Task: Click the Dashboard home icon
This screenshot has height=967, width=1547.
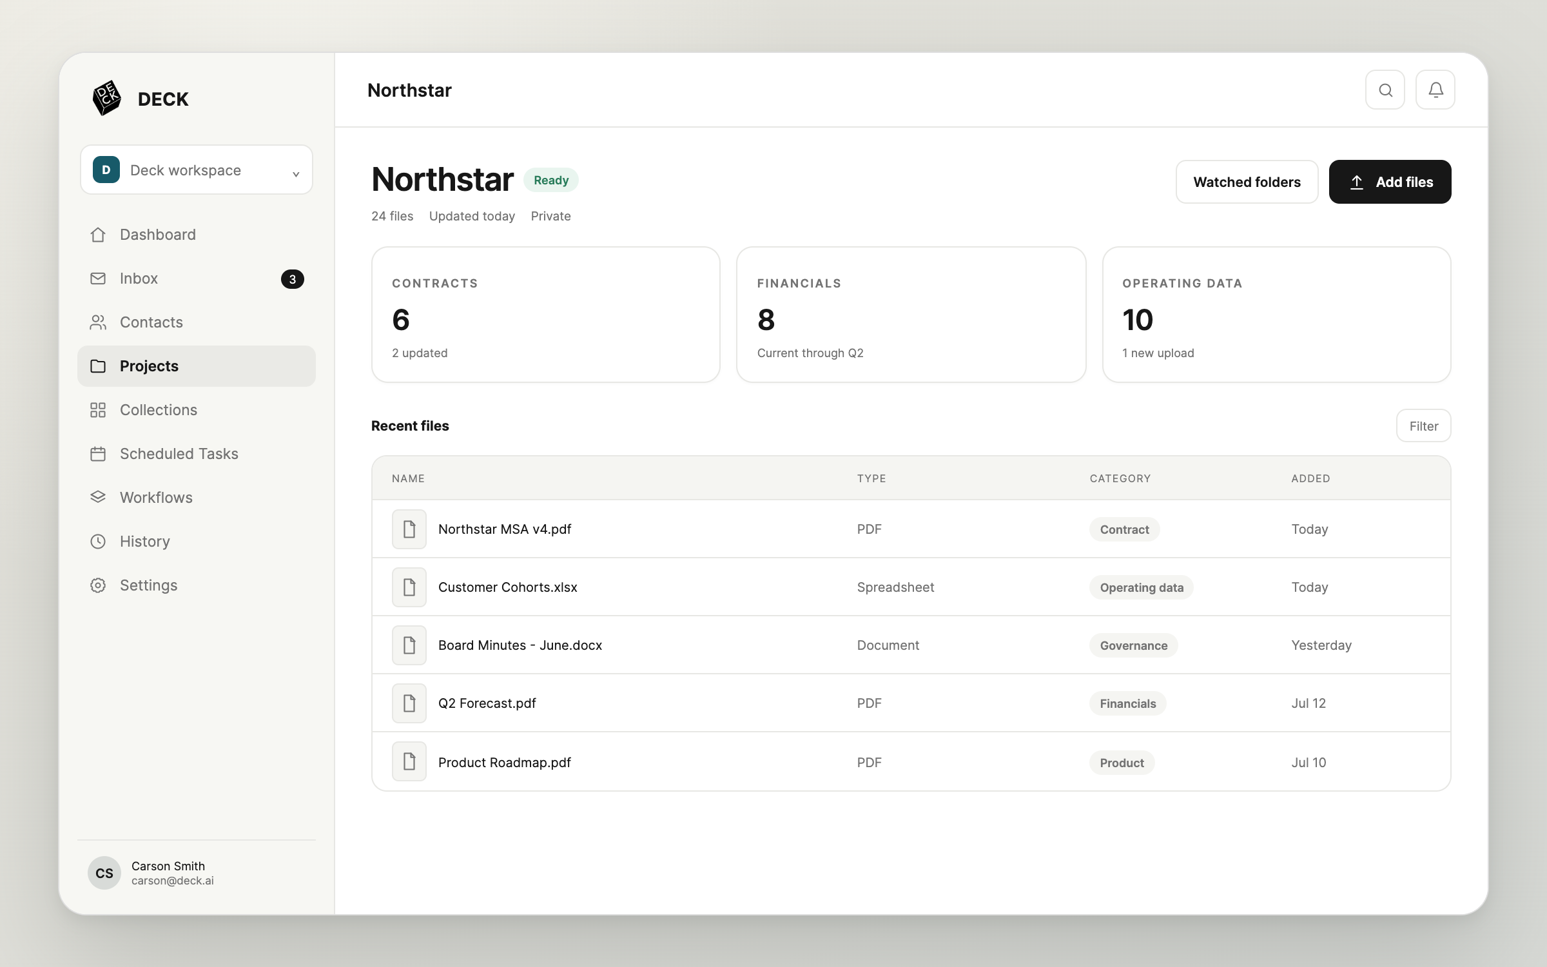Action: [98, 235]
